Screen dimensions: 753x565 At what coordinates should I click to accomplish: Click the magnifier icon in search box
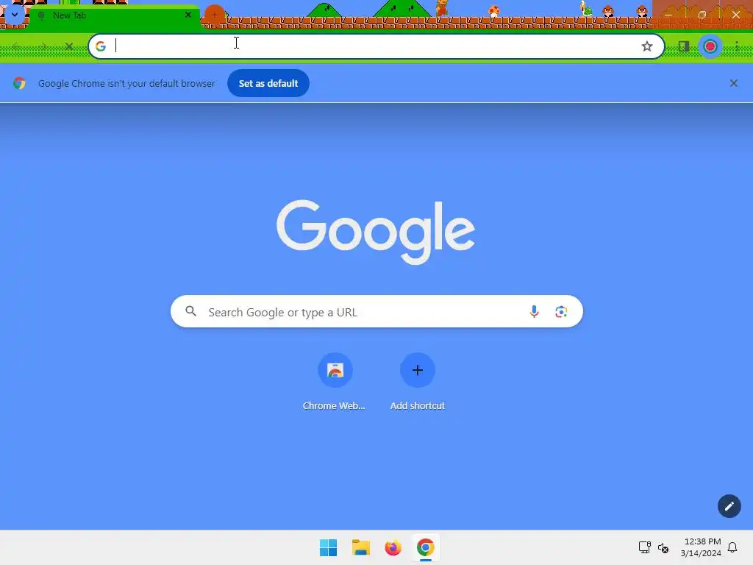(191, 311)
